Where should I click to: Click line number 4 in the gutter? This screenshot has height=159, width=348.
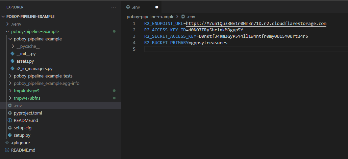click(134, 43)
